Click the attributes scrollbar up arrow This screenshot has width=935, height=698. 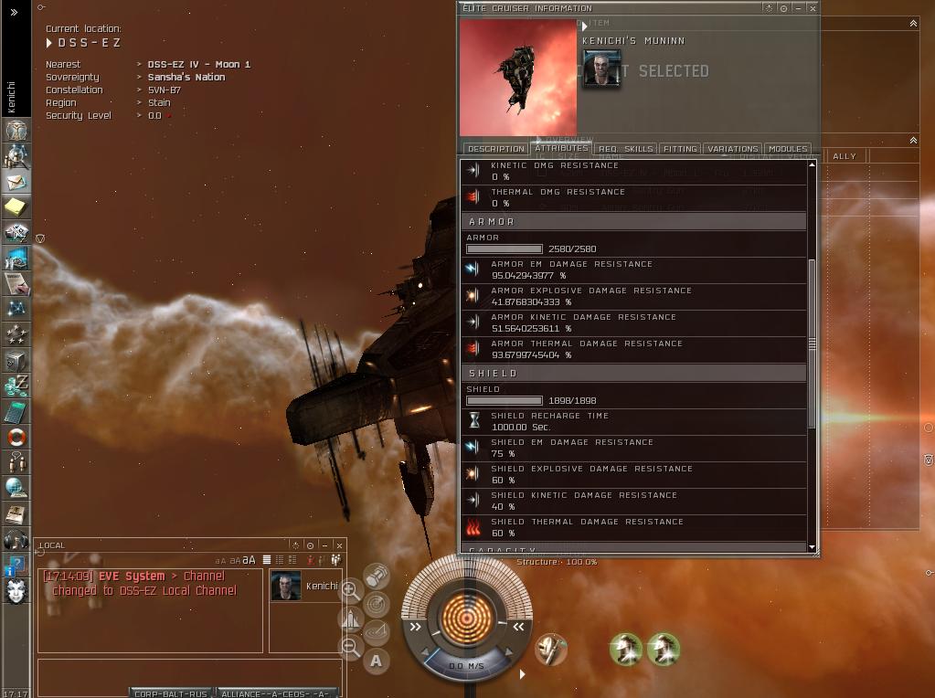click(x=812, y=164)
